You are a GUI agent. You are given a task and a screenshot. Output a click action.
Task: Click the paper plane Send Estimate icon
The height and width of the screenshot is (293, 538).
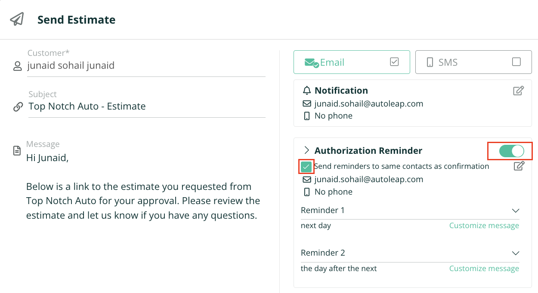point(17,19)
